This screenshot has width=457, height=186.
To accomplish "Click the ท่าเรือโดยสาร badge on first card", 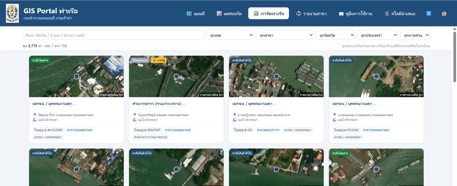I will pyautogui.click(x=40, y=60).
